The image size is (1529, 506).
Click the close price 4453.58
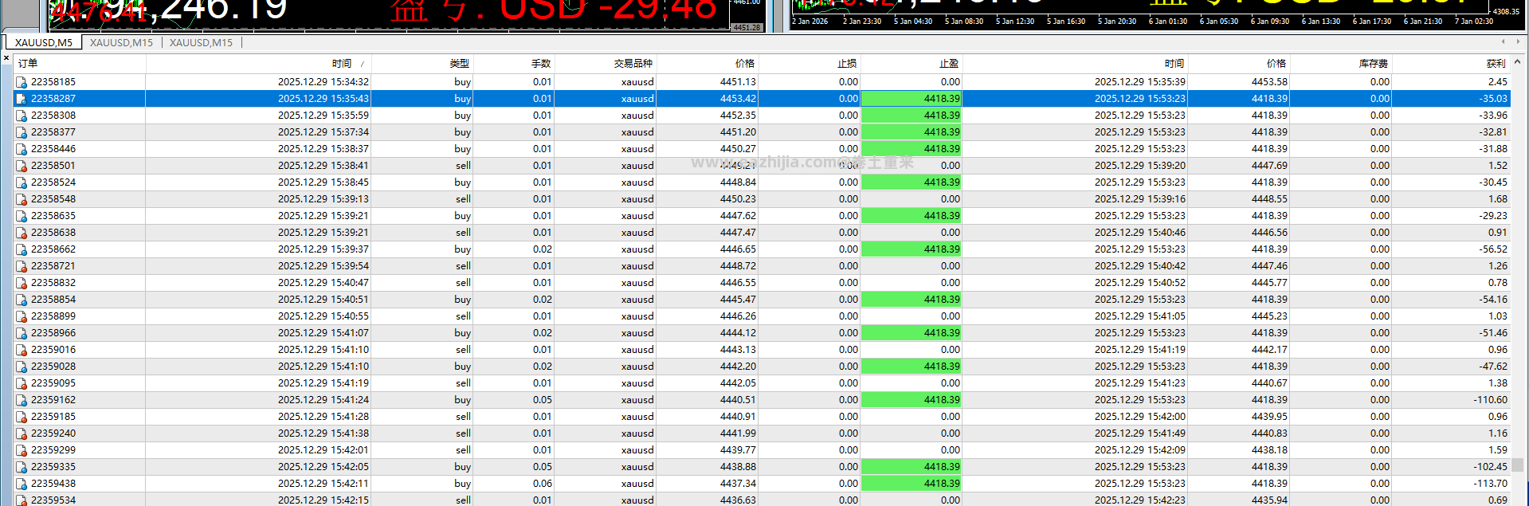point(1269,82)
